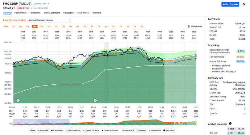Select the 3Y time range

(128, 26)
